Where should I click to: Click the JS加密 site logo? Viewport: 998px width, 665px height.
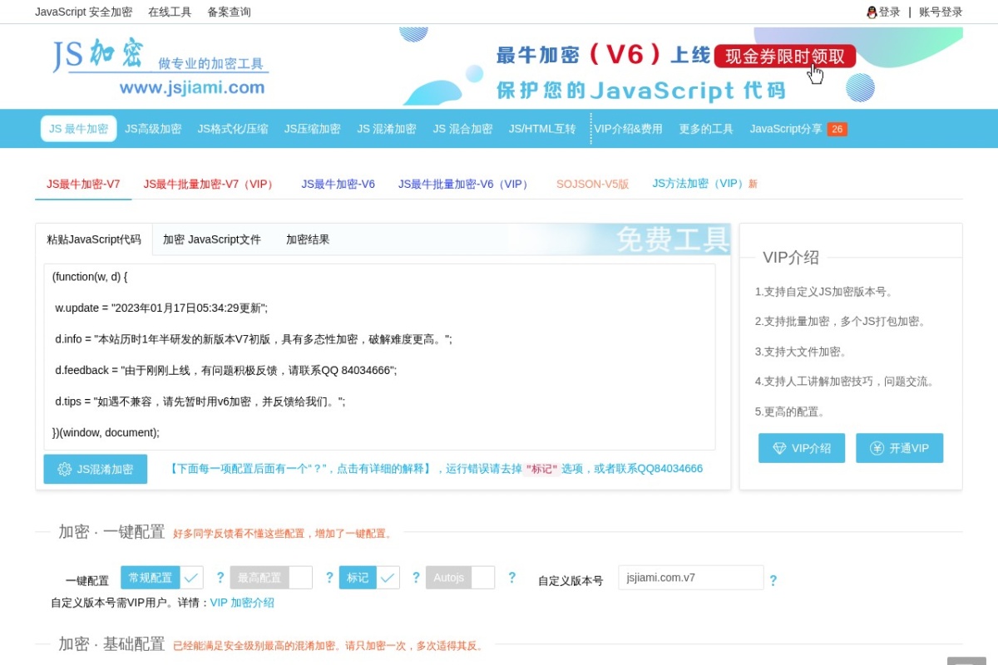click(x=160, y=66)
